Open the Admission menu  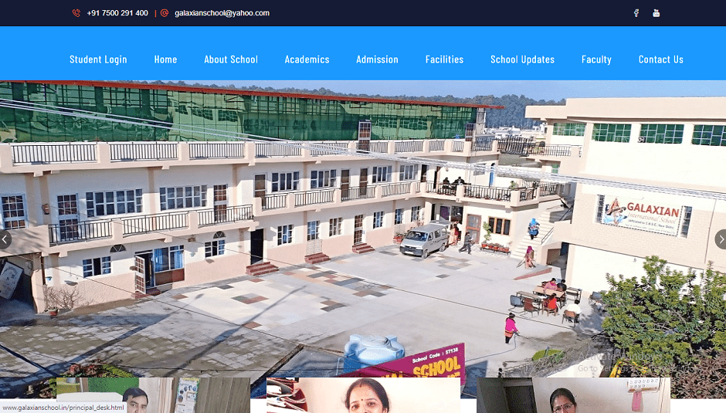(378, 59)
